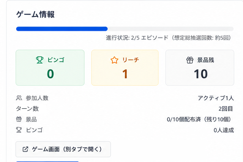Open ゲーム画面 in a separate tab
Viewport: 243px width, 162px height.
point(63,149)
